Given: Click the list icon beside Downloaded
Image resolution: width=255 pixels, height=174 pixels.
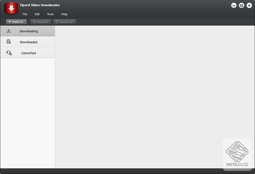Looking at the screenshot, I should [x=8, y=42].
